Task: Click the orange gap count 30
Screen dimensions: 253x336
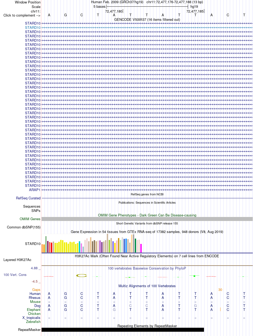Action: [x=220, y=290]
